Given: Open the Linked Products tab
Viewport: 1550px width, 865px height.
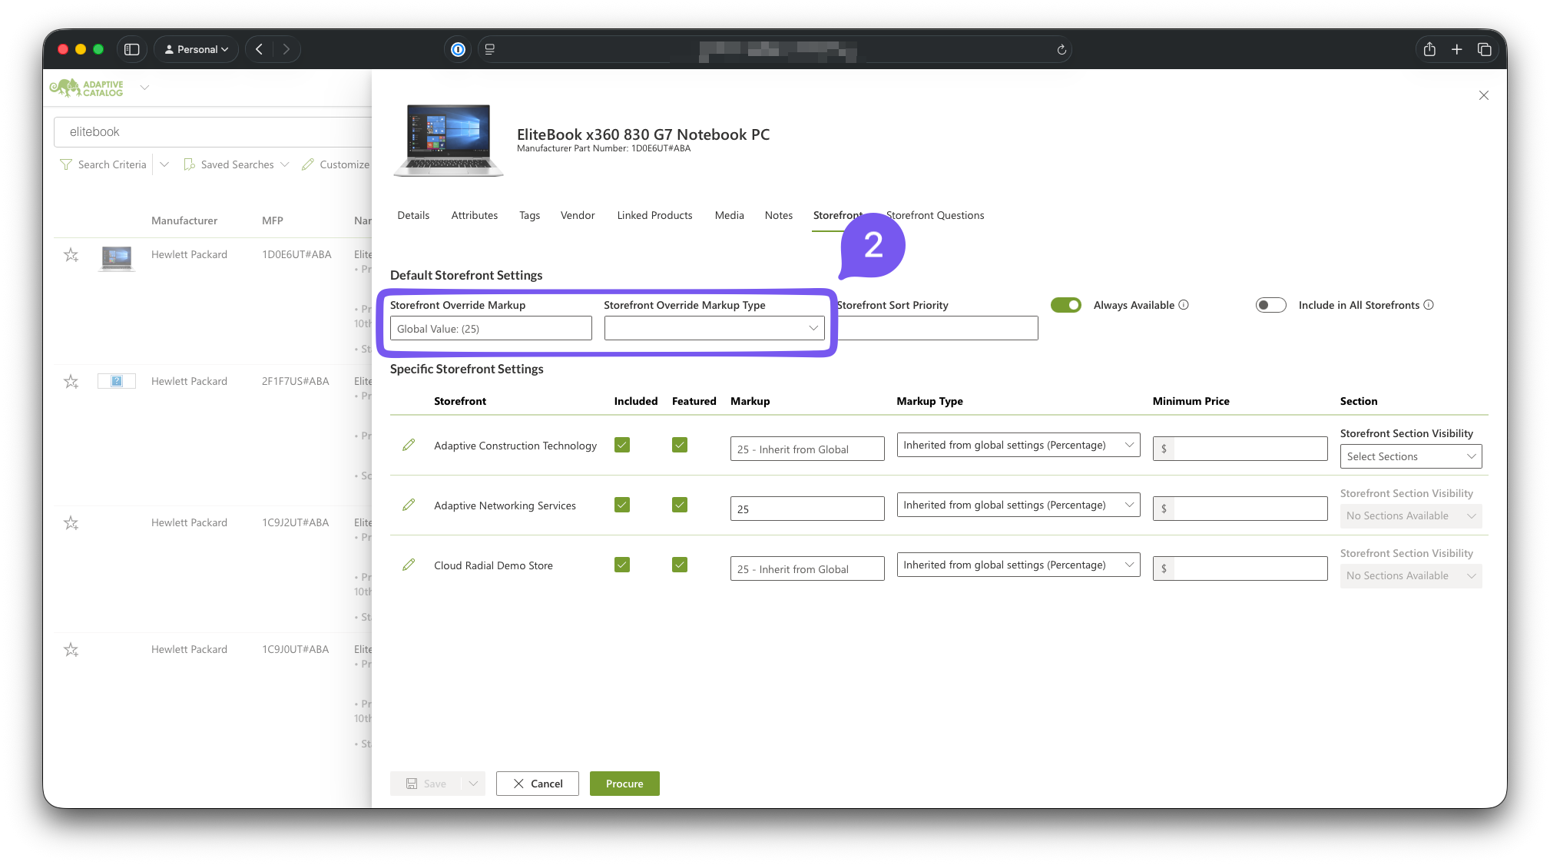Looking at the screenshot, I should click(x=654, y=215).
